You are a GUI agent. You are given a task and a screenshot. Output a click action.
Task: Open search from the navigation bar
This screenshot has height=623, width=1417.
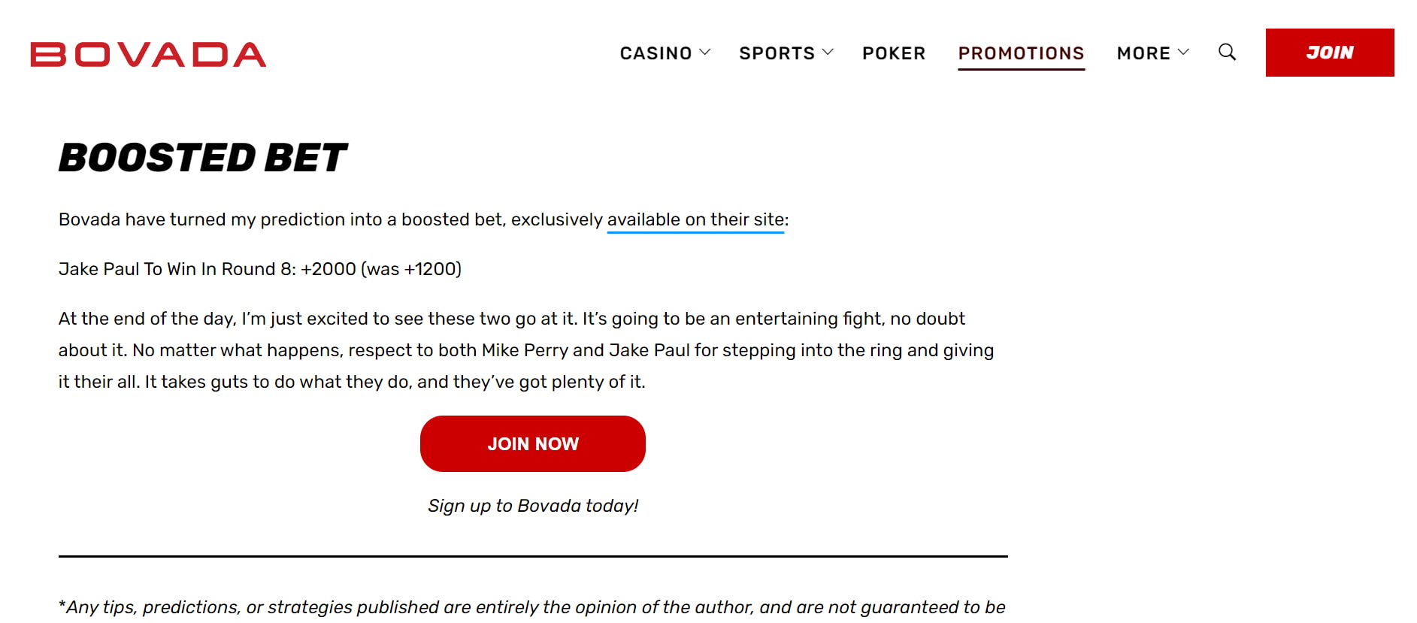pos(1227,52)
